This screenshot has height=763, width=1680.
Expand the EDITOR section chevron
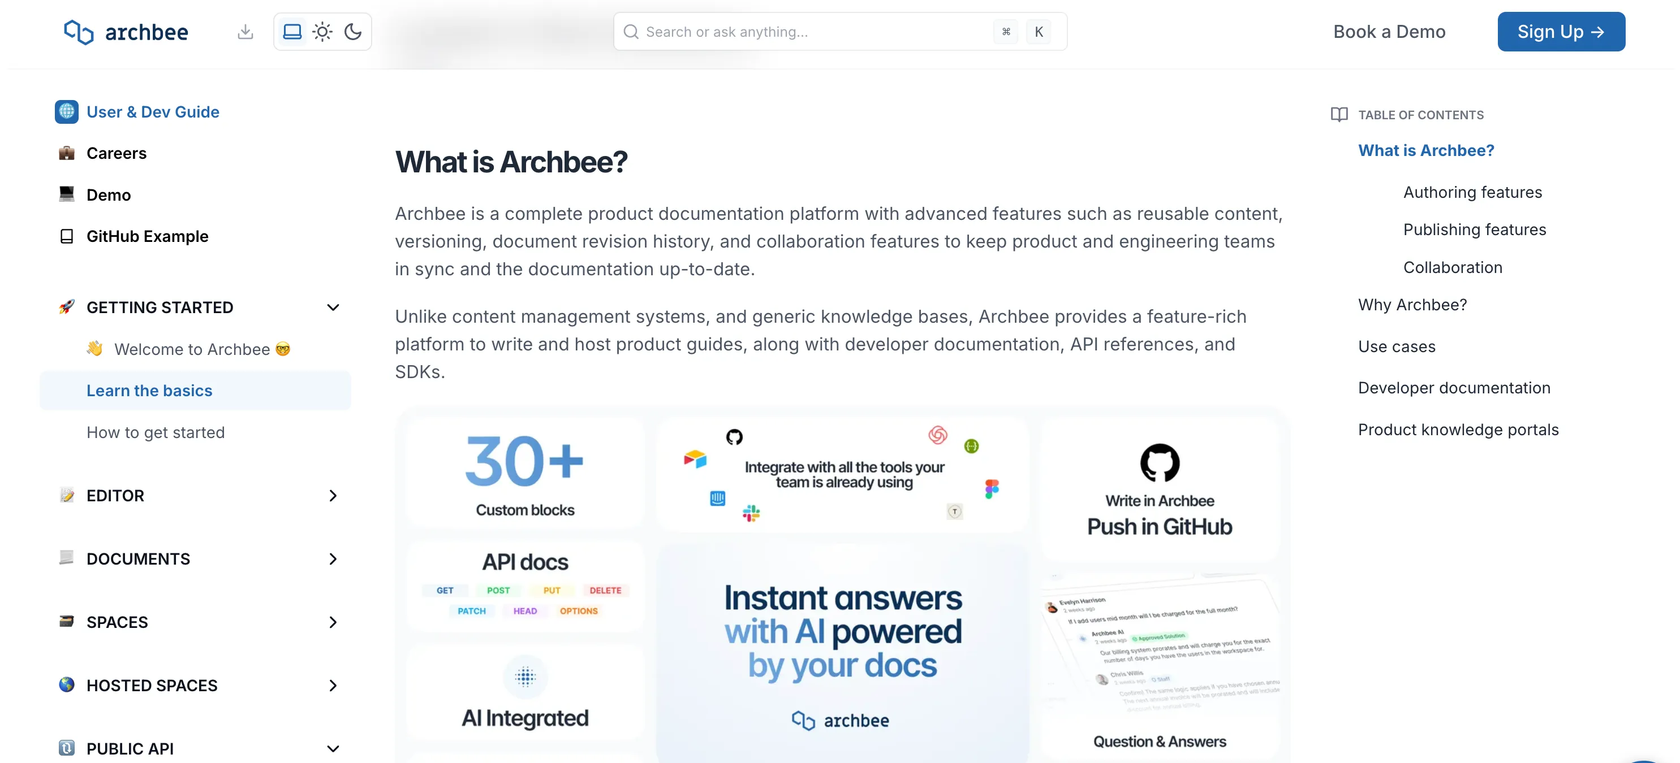(x=333, y=496)
